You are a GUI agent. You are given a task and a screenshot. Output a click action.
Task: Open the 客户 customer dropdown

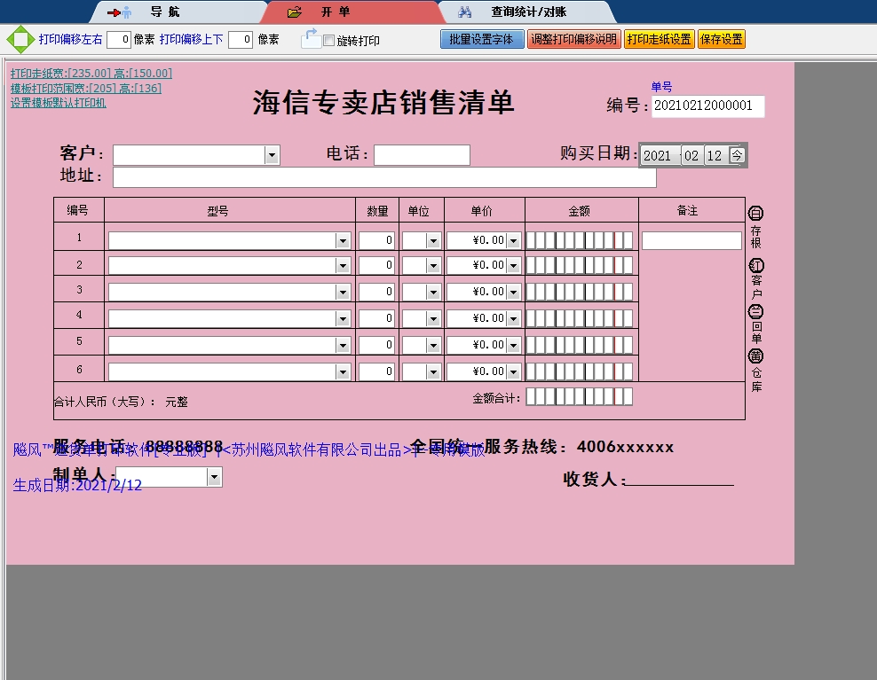[x=272, y=155]
